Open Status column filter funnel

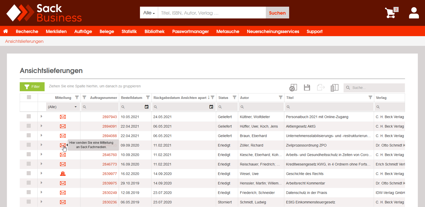pyautogui.click(x=235, y=97)
